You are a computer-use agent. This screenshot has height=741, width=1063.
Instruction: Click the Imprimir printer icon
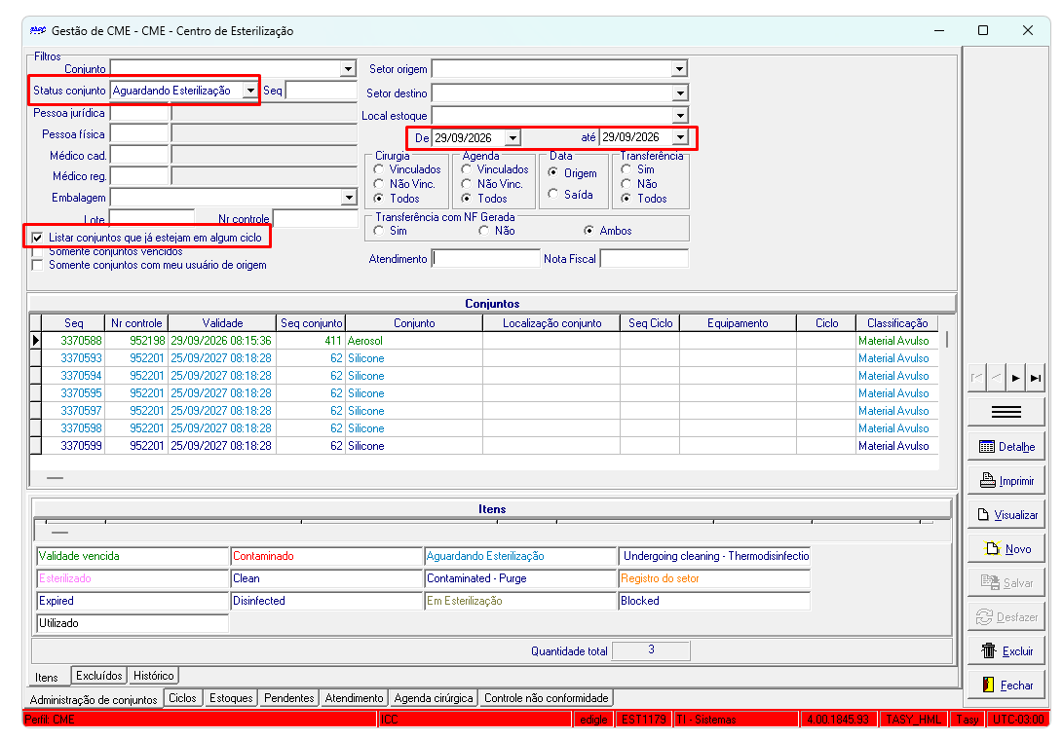click(x=988, y=481)
